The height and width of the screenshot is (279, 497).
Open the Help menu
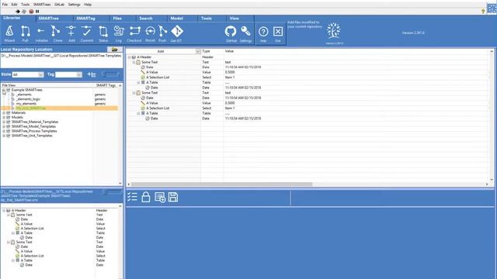point(88,5)
